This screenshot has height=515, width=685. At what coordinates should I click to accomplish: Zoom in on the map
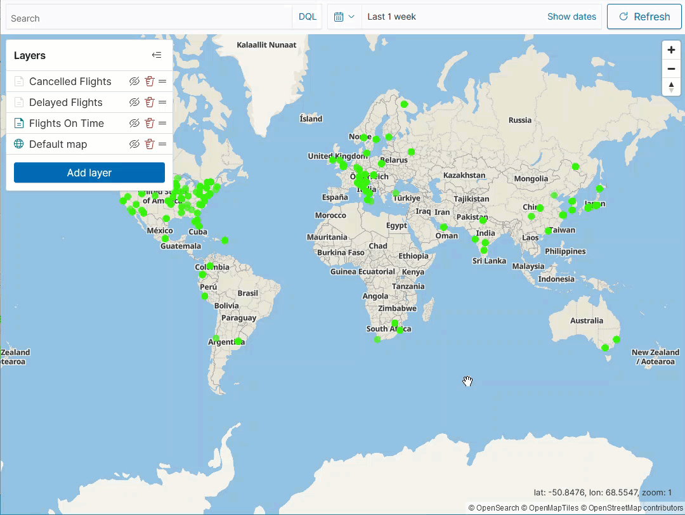tap(672, 50)
